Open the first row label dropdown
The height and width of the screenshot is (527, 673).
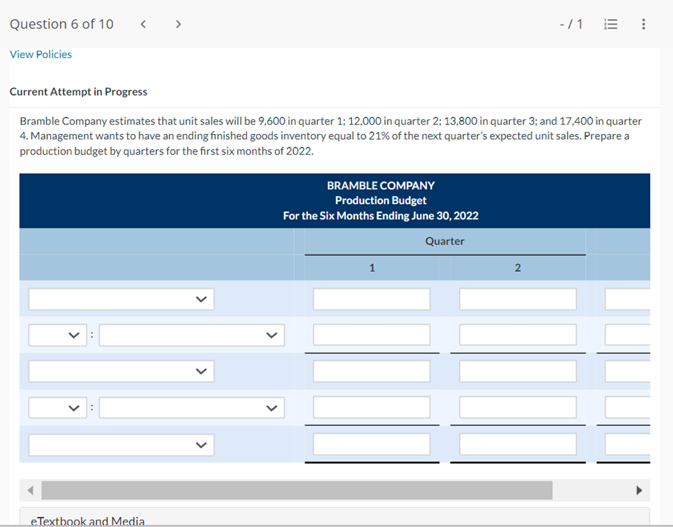121,299
